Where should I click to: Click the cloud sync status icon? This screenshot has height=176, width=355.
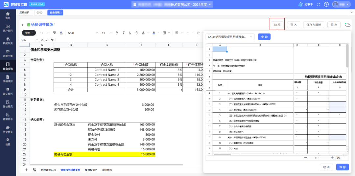[347, 25]
